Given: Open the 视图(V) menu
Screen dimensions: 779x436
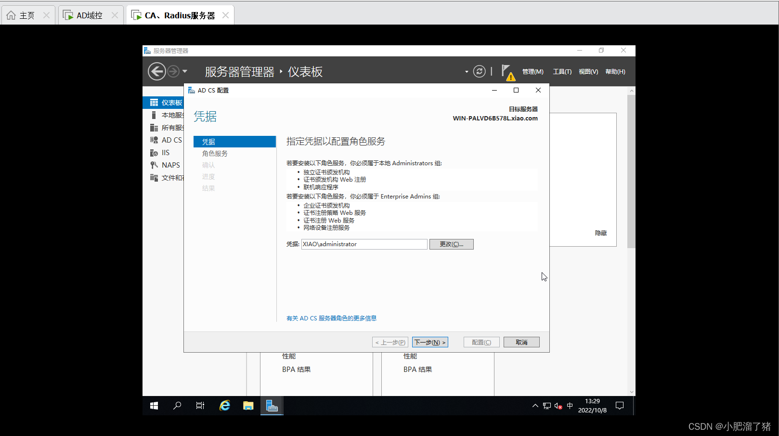Looking at the screenshot, I should pyautogui.click(x=588, y=72).
